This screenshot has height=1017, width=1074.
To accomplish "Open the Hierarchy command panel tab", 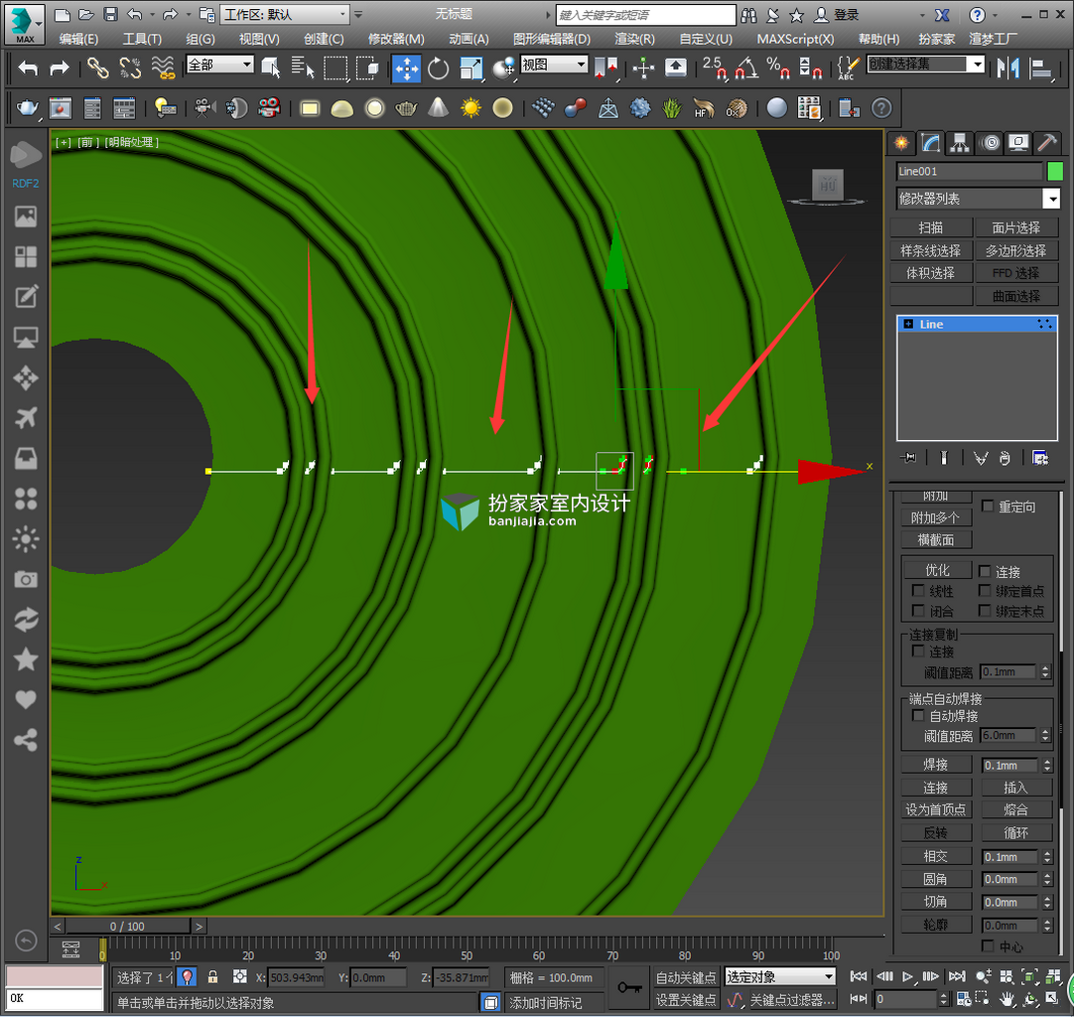I will (x=959, y=143).
